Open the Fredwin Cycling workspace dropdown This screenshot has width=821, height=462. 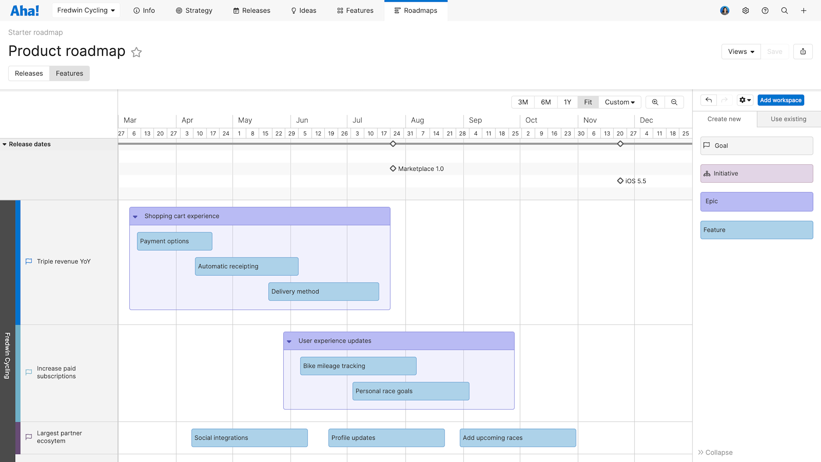point(86,10)
